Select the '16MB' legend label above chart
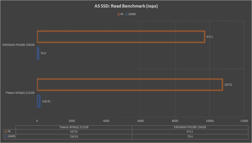Viewport: 252px width, 143px height. coord(132,14)
